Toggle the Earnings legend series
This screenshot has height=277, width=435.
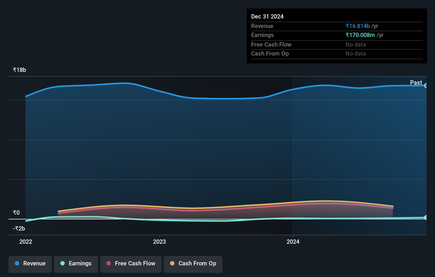tap(76, 264)
